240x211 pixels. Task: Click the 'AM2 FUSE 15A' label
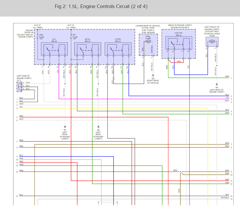[x=42, y=37]
